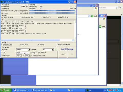This screenshot has height=92, width=123.
Task: Click the Start test button
Action: (63, 54)
